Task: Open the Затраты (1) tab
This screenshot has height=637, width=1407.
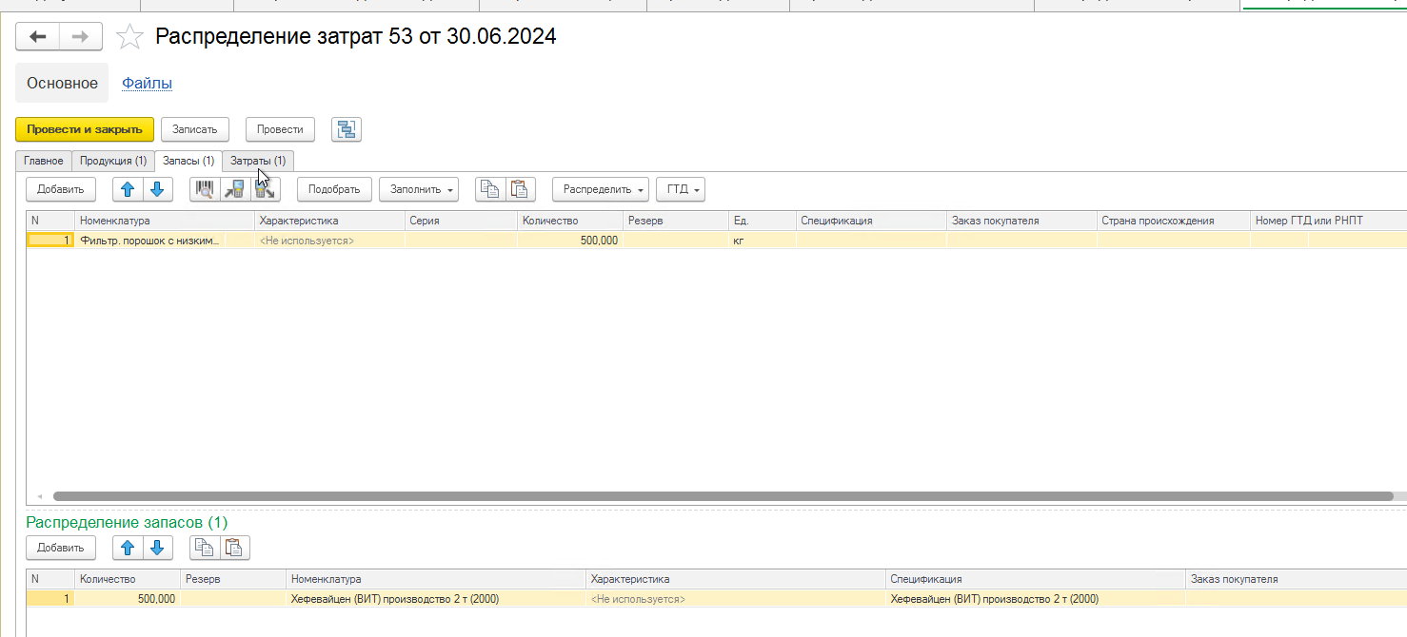Action: [258, 161]
